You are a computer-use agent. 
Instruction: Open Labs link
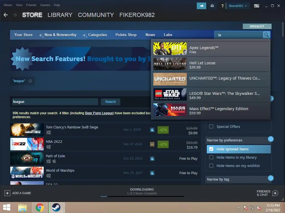click(x=168, y=35)
